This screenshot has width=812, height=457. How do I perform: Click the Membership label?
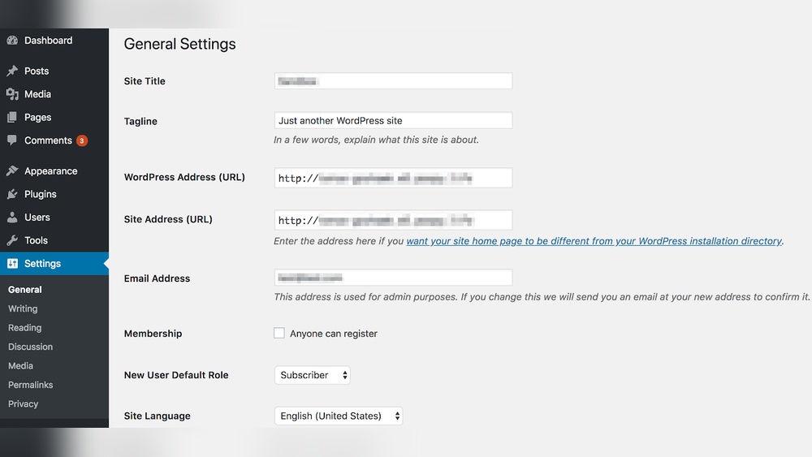pyautogui.click(x=153, y=334)
